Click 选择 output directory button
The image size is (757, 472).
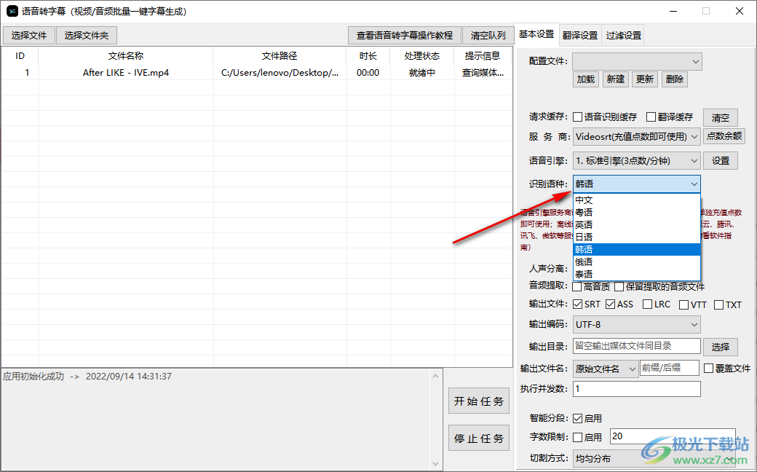[x=721, y=347]
